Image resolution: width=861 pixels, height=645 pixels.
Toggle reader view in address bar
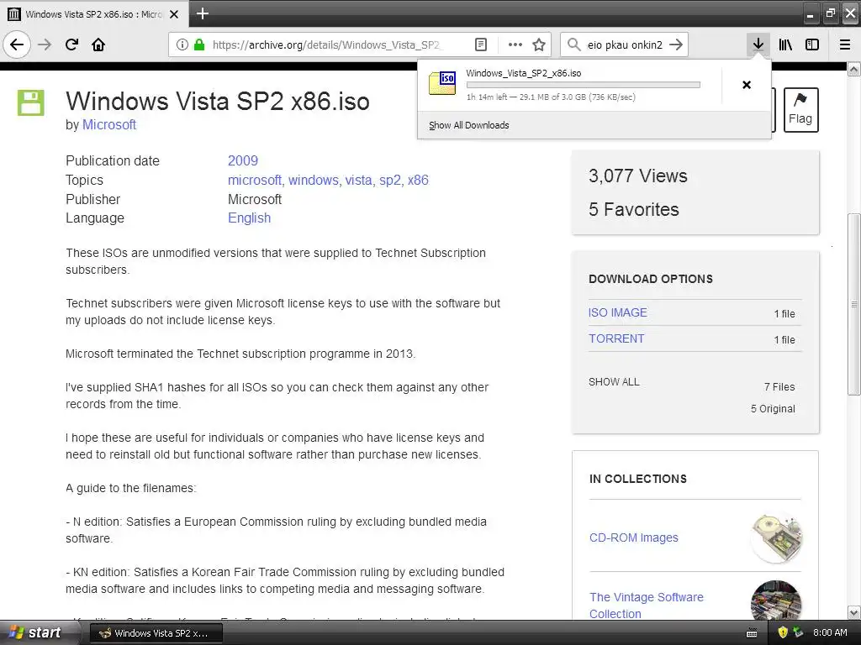tap(480, 45)
